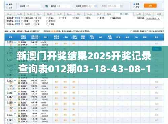This screenshot has height=124, width=168.
Task: Select the 往返 round-trip radio button
Action: [x=7, y=8]
